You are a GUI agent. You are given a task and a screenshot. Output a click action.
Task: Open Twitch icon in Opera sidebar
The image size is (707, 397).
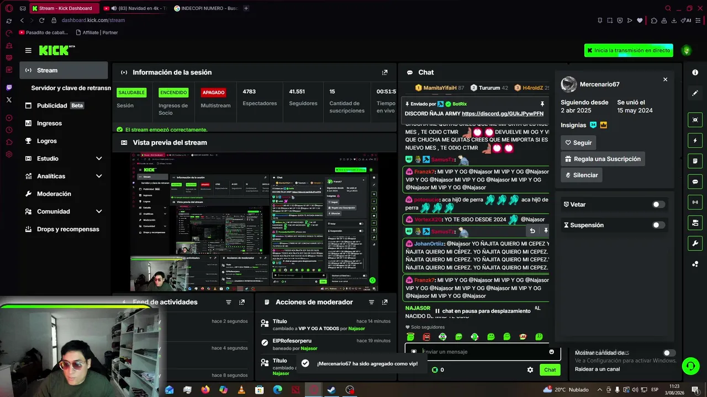point(9,87)
